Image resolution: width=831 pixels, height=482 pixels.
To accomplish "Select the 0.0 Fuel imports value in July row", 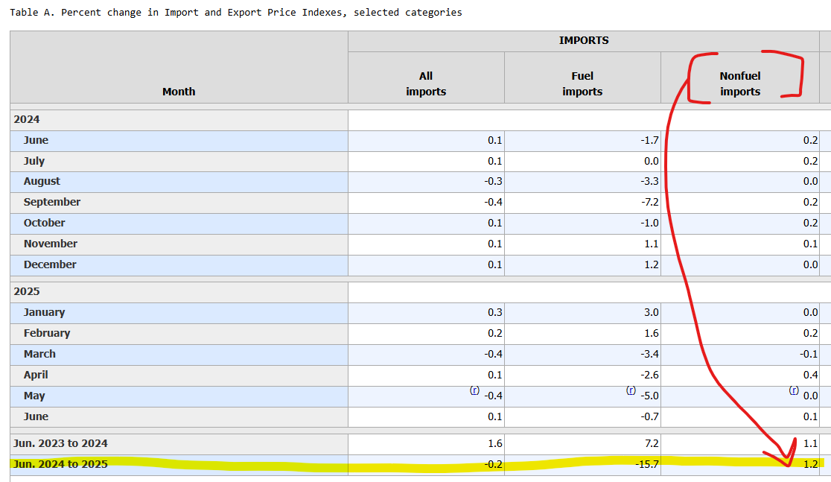I will coord(652,161).
